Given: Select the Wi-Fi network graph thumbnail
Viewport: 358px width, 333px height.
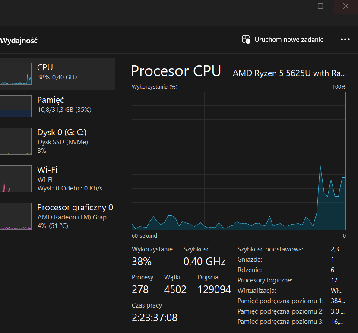Looking at the screenshot, I should pyautogui.click(x=16, y=179).
